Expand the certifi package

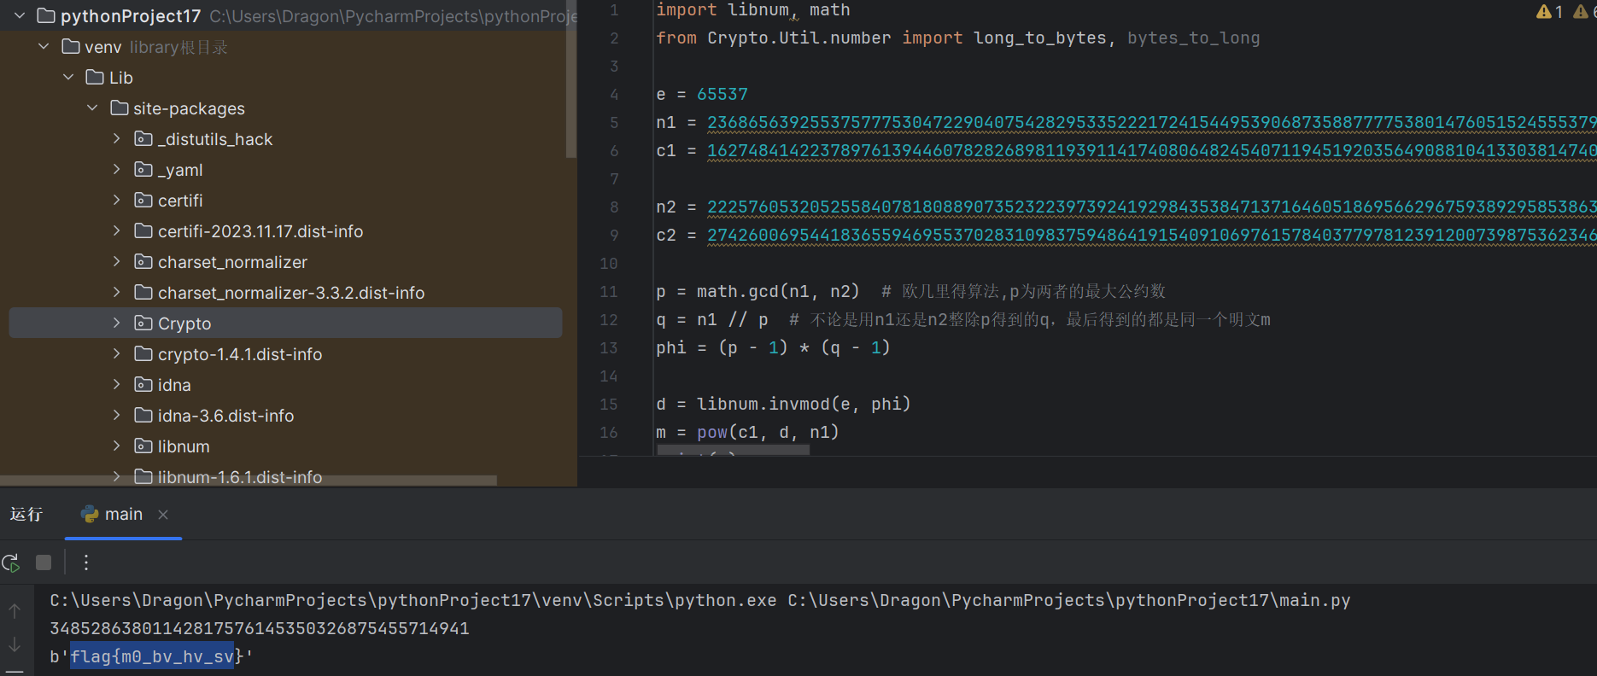[117, 201]
